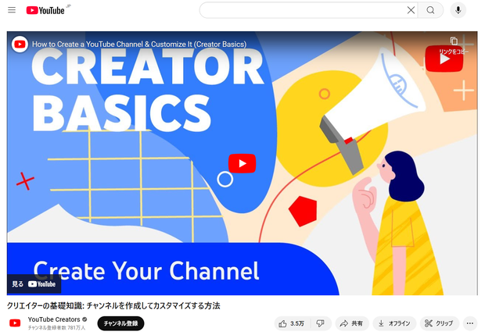The width and height of the screenshot is (485, 335).
Task: Download video via オフライン button
Action: (394, 323)
